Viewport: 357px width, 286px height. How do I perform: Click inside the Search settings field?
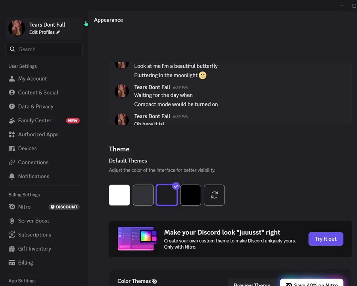click(x=44, y=49)
